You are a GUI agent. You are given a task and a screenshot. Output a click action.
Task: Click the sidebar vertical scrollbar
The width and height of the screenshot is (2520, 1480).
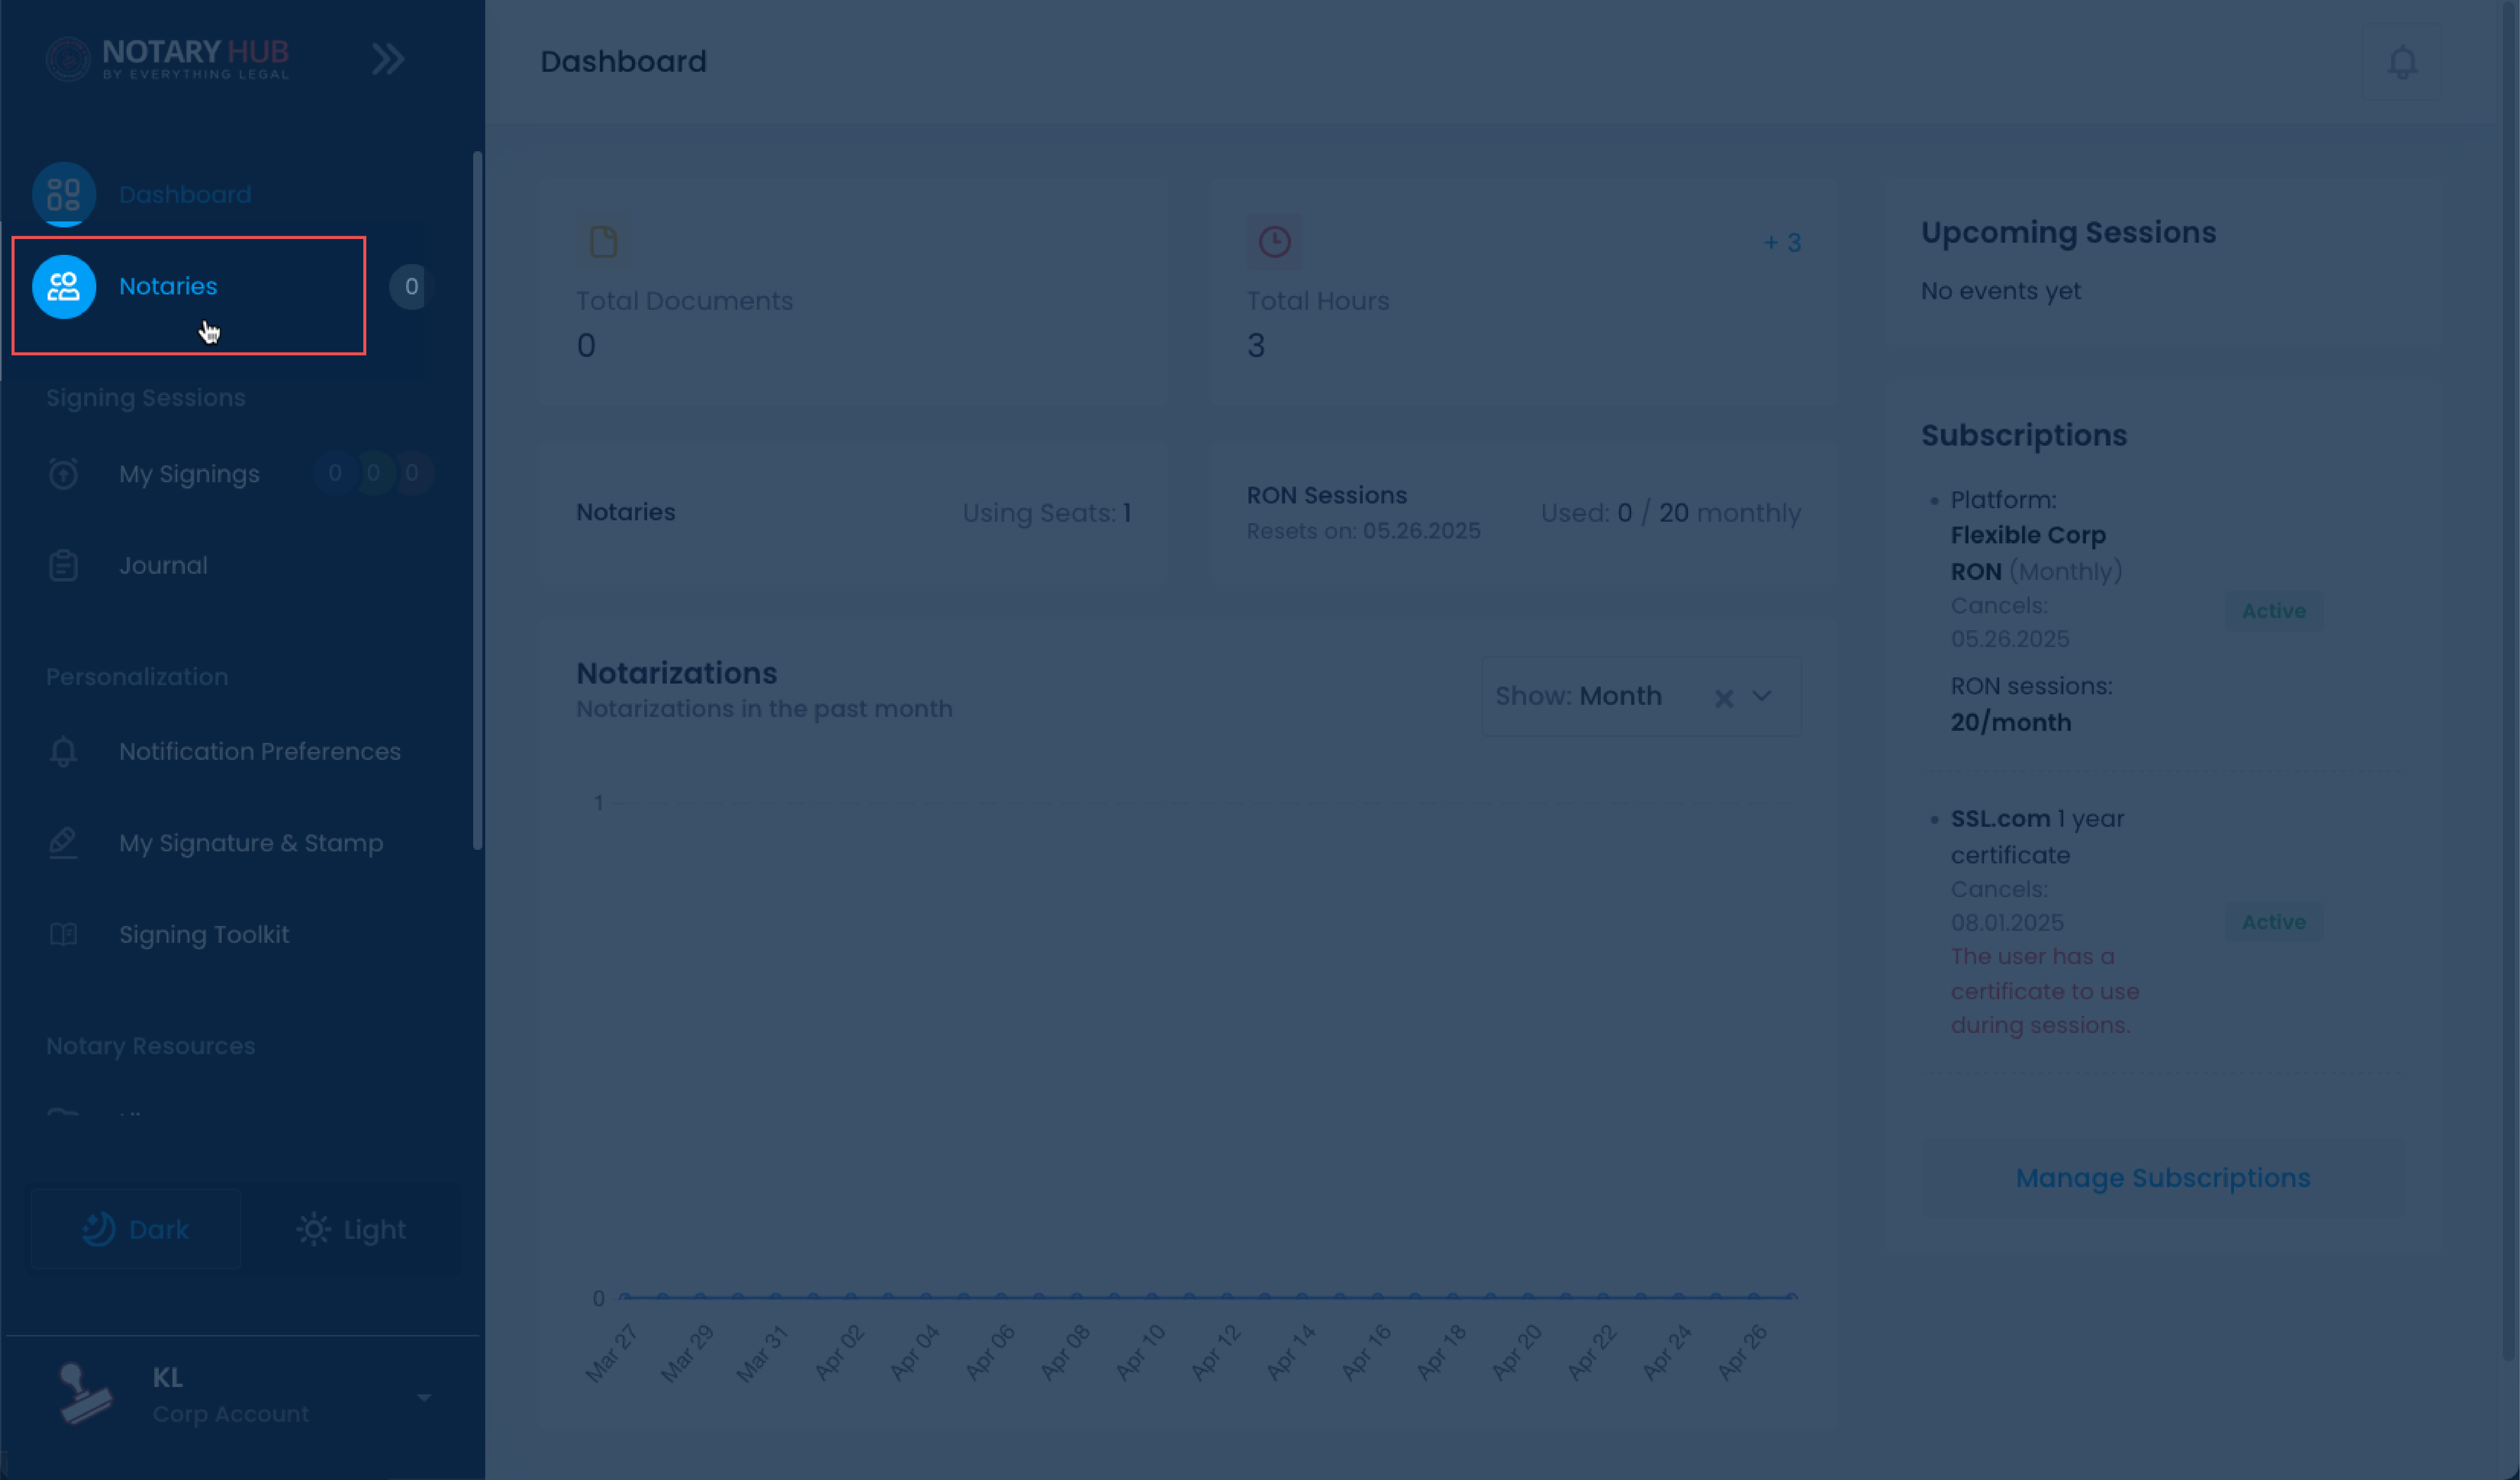(478, 500)
